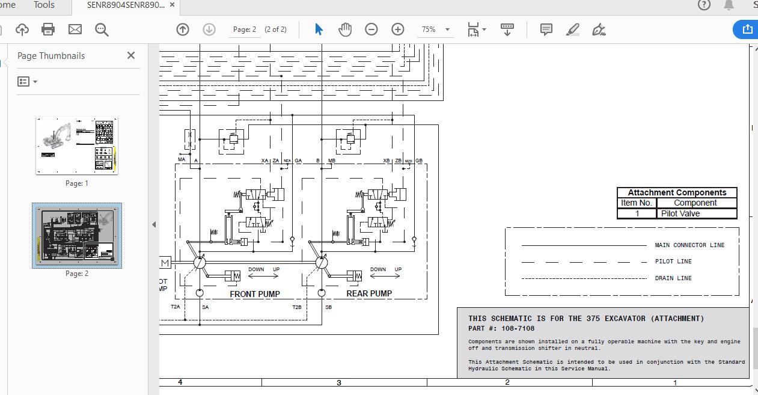Open the 75% zoom level dropdown
This screenshot has height=395, width=758.
click(436, 29)
